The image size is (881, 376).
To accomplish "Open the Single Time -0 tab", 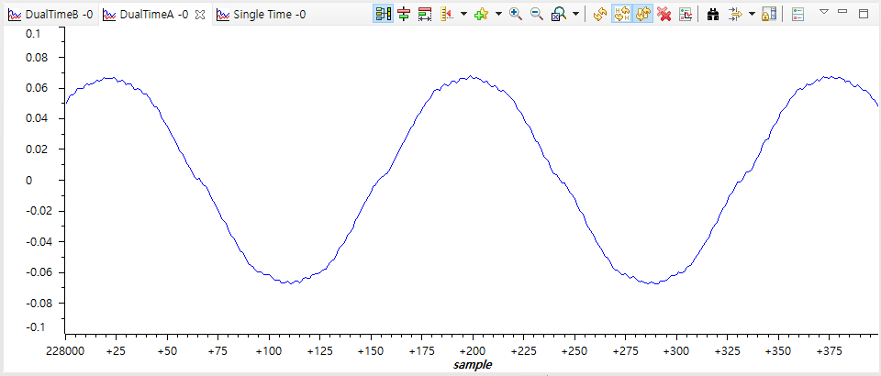I will 262,15.
